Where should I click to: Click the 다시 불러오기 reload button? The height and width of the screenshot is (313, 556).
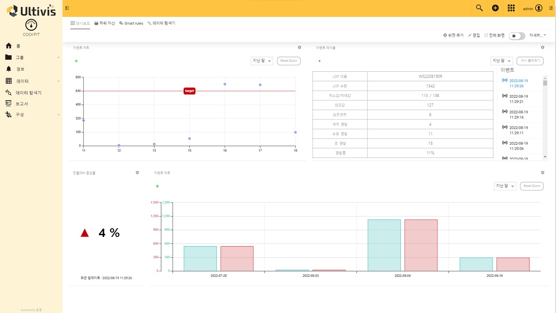[530, 61]
